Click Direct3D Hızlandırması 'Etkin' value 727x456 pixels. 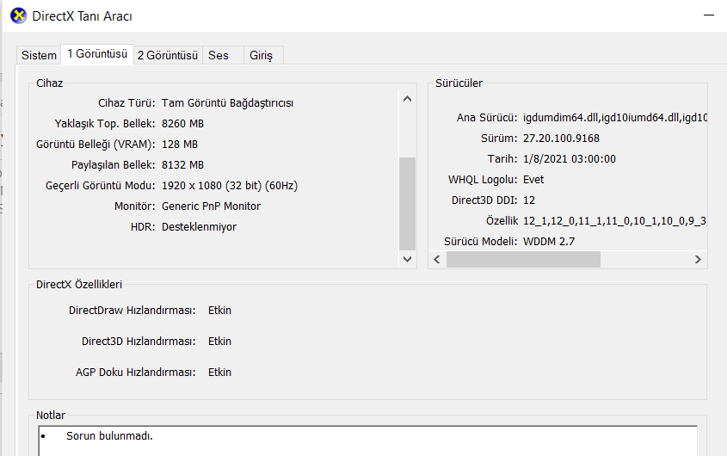tap(219, 342)
